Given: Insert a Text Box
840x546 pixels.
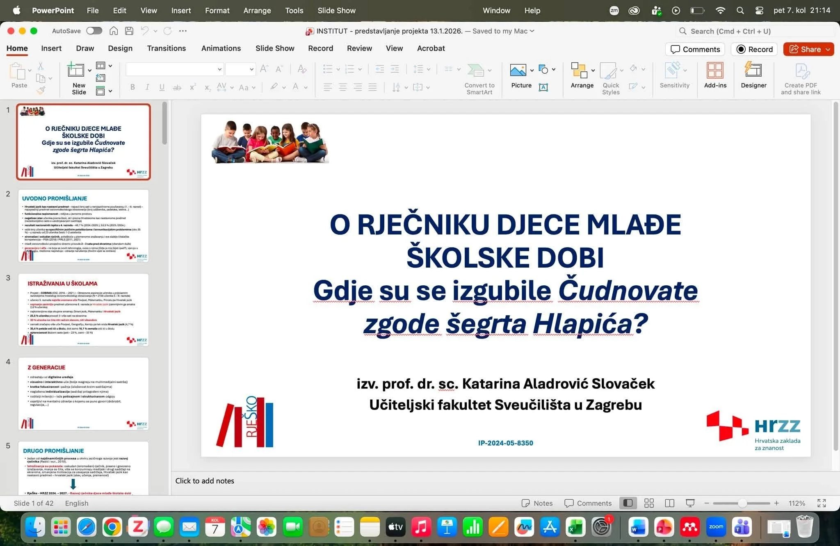Looking at the screenshot, I should (x=543, y=87).
